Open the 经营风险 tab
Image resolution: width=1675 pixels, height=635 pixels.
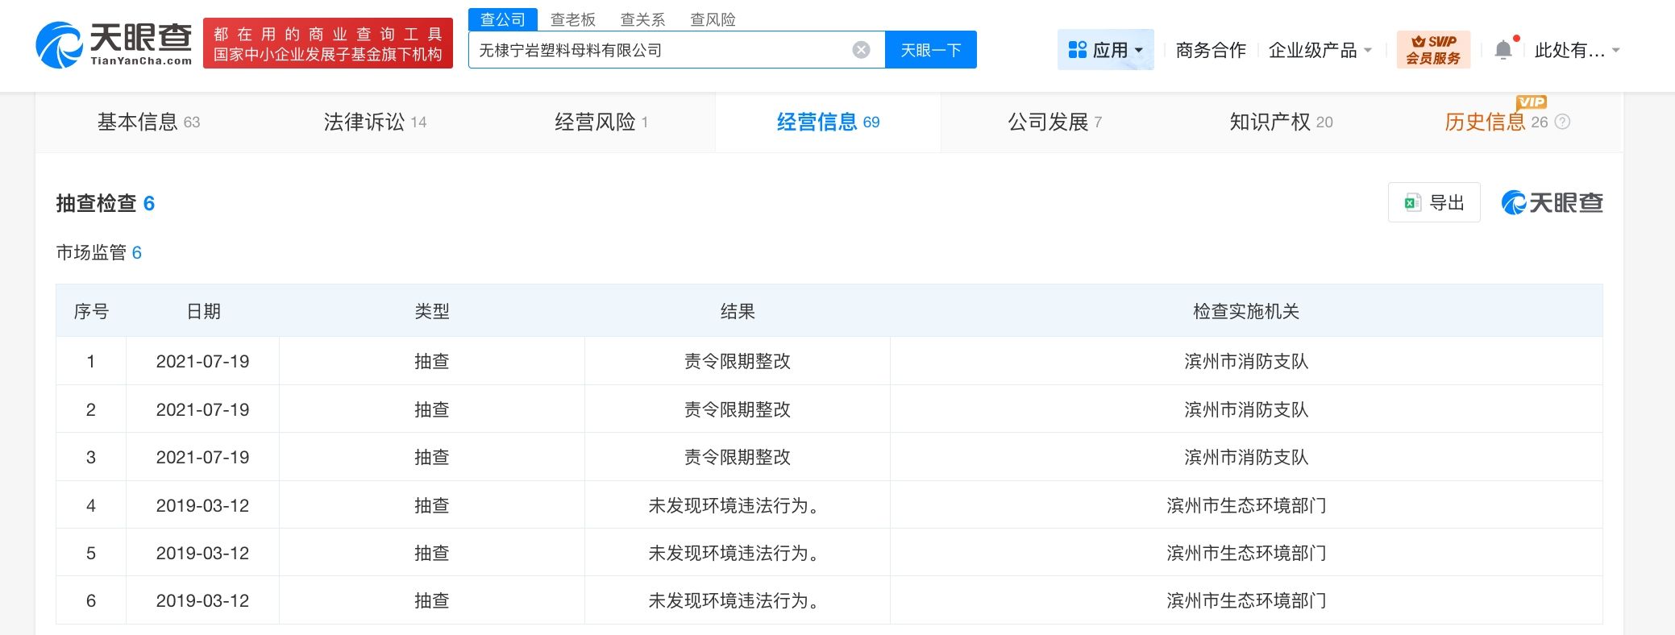click(x=601, y=122)
